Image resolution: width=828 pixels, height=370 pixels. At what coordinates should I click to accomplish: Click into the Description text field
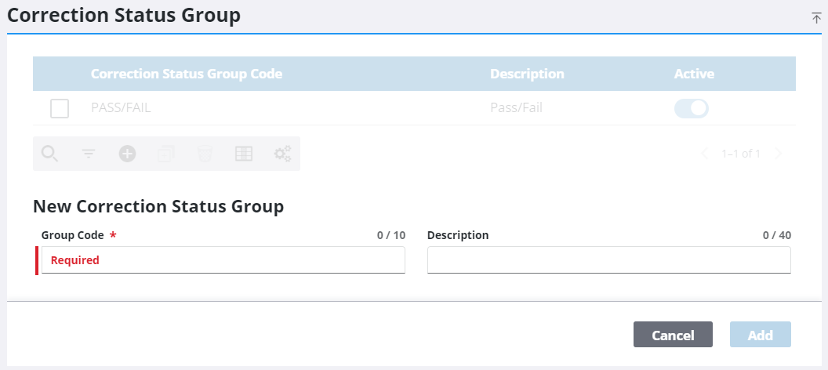608,260
